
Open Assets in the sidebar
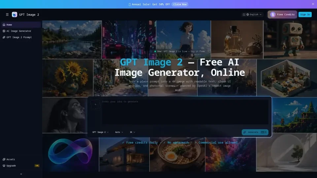21,159
